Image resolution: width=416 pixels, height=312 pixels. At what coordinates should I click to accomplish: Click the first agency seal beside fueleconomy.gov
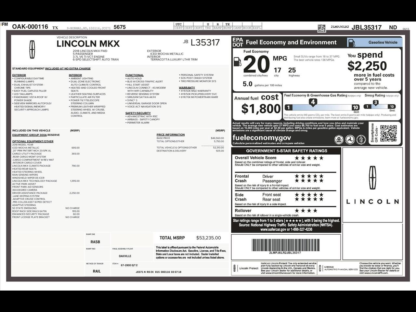coord(339,140)
